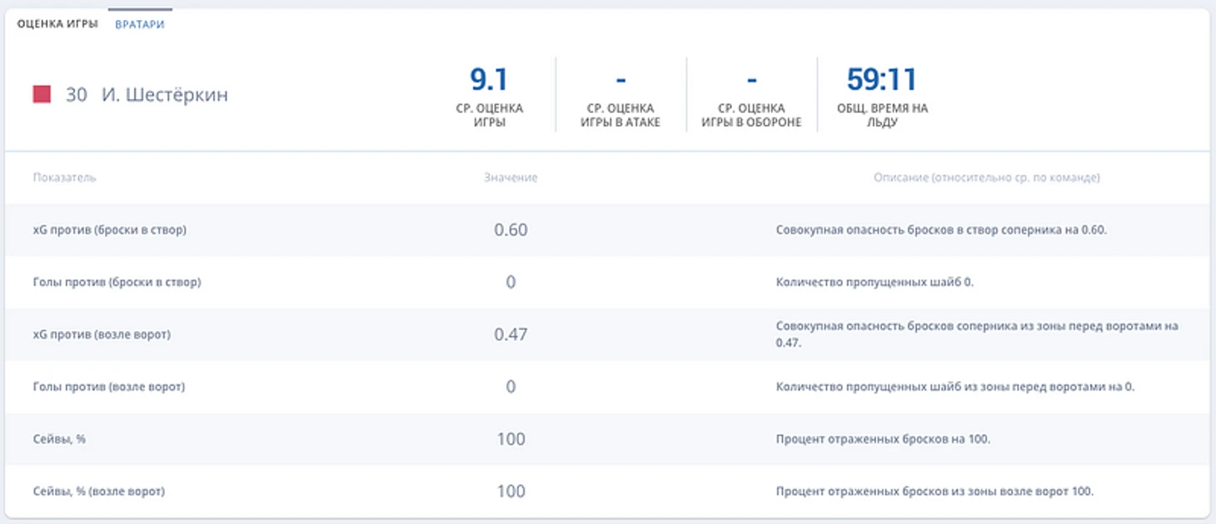Click the Описание column header
The height and width of the screenshot is (524, 1216).
986,178
